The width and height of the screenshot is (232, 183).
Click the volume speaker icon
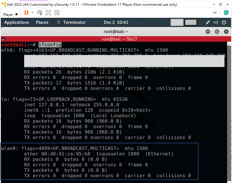point(216,23)
